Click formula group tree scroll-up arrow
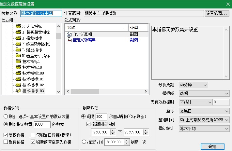The width and height of the screenshot is (232, 151). [59, 26]
